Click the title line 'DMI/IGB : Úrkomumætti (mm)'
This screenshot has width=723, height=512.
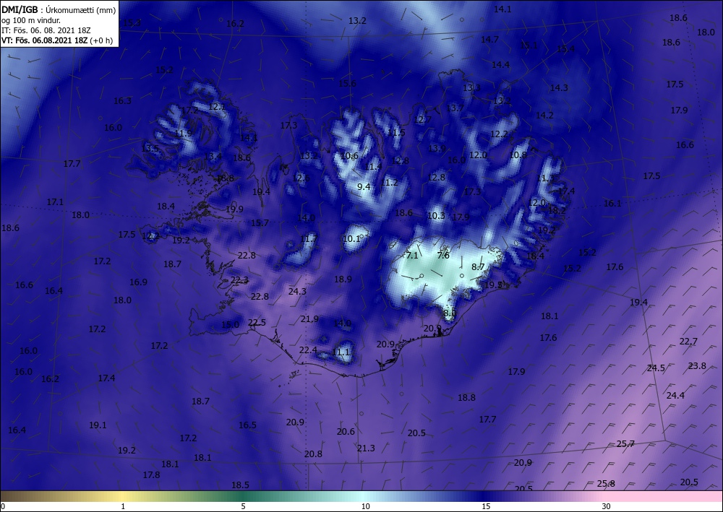[x=58, y=9]
